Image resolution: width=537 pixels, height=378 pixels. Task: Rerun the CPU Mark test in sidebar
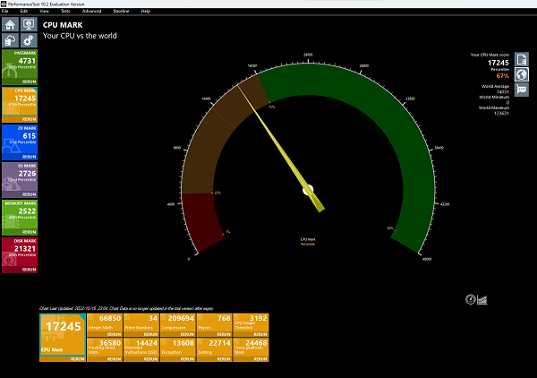click(x=29, y=119)
